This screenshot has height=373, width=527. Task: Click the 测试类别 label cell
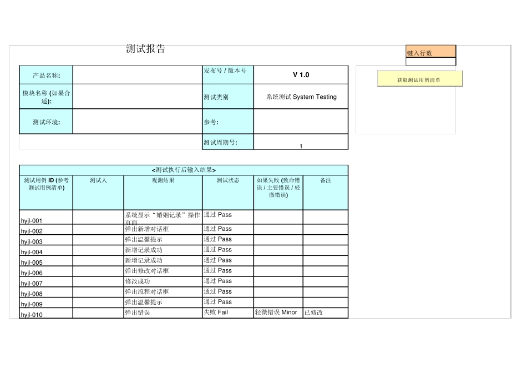228,97
